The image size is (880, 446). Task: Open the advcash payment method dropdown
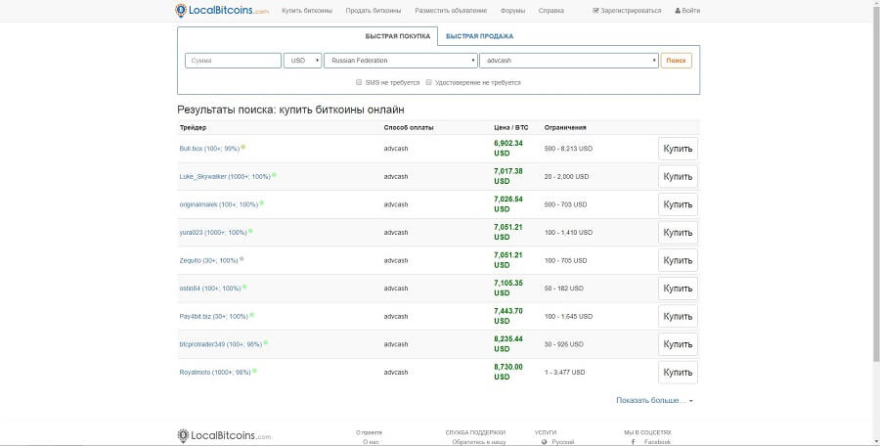point(568,61)
